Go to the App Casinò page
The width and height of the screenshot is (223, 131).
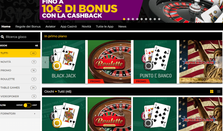[x=69, y=27]
